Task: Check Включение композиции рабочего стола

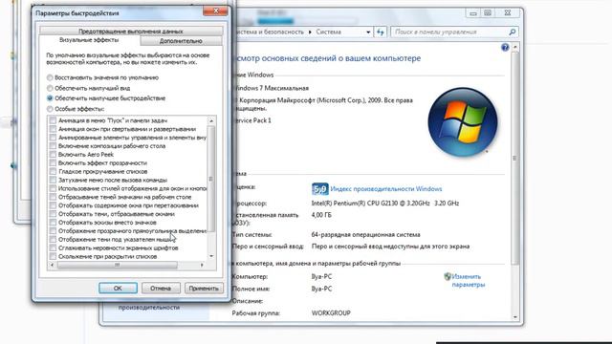Action: click(53, 146)
